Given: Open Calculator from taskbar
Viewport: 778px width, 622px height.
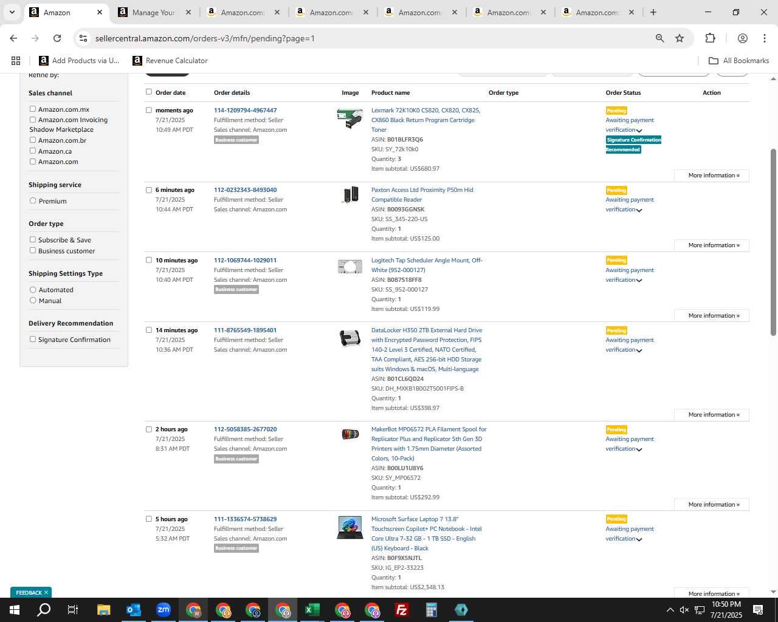Looking at the screenshot, I should point(431,610).
